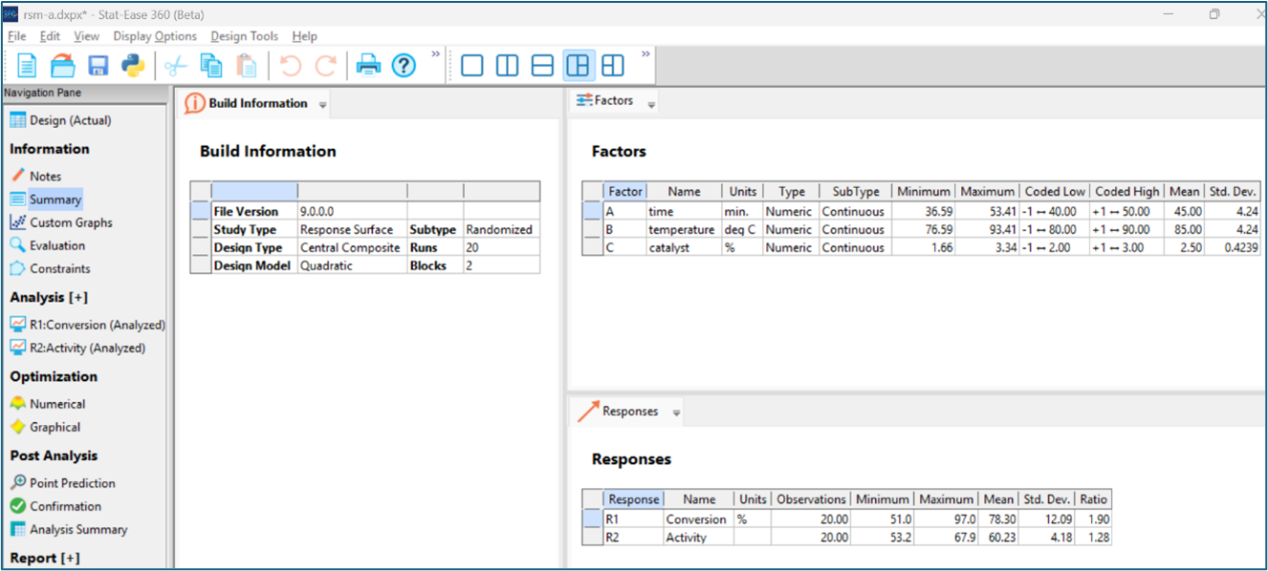Print using the printer icon
This screenshot has height=571, width=1268.
(368, 66)
